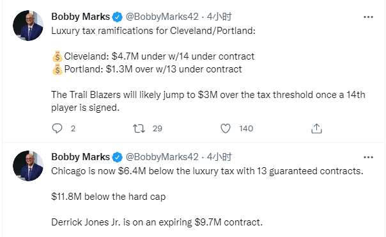Open the Chicago tweet's 4小时 timestamp
The image size is (386, 237).
[x=219, y=157]
